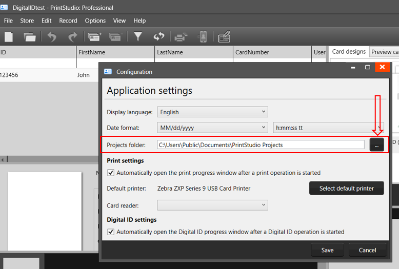Viewport: 400px width, 269px height.
Task: Switch to the Preview card tab
Action: (385, 52)
